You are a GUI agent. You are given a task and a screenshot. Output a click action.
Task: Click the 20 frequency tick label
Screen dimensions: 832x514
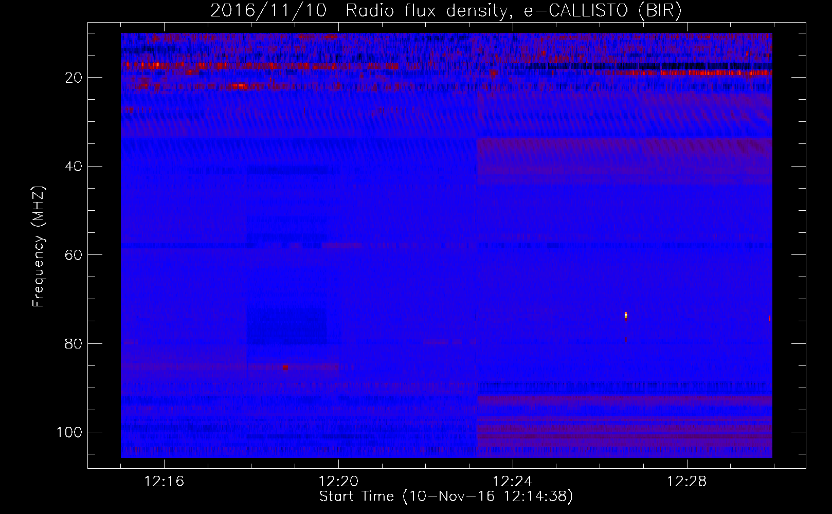[74, 78]
